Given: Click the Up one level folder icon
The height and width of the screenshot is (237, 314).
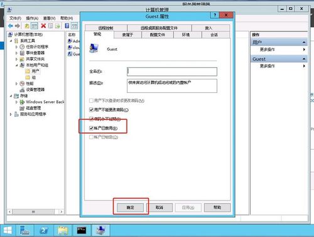Looking at the screenshot, I should 27,26.
